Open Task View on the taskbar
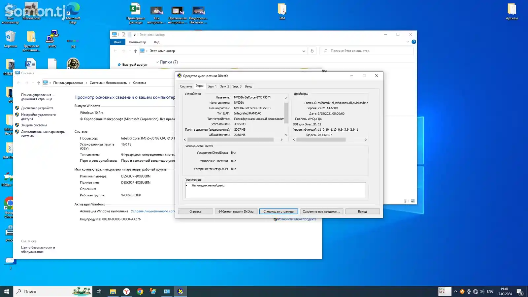This screenshot has height=297, width=528. pos(99,291)
